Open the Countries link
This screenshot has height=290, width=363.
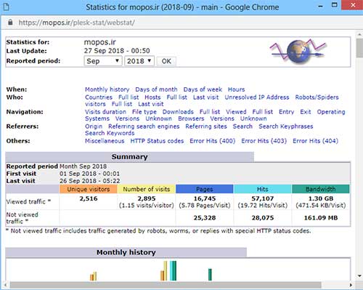tap(99, 97)
